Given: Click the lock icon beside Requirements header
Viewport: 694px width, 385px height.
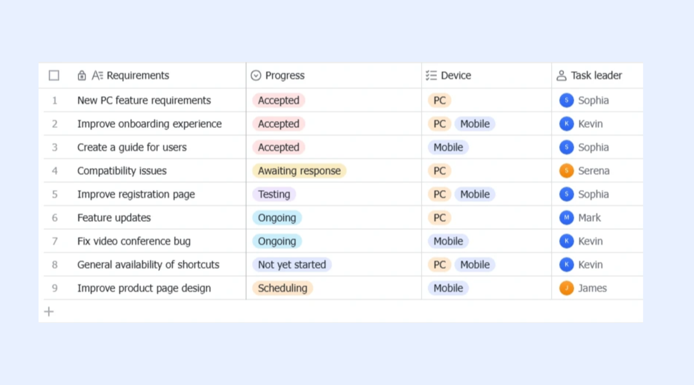Looking at the screenshot, I should pyautogui.click(x=82, y=75).
